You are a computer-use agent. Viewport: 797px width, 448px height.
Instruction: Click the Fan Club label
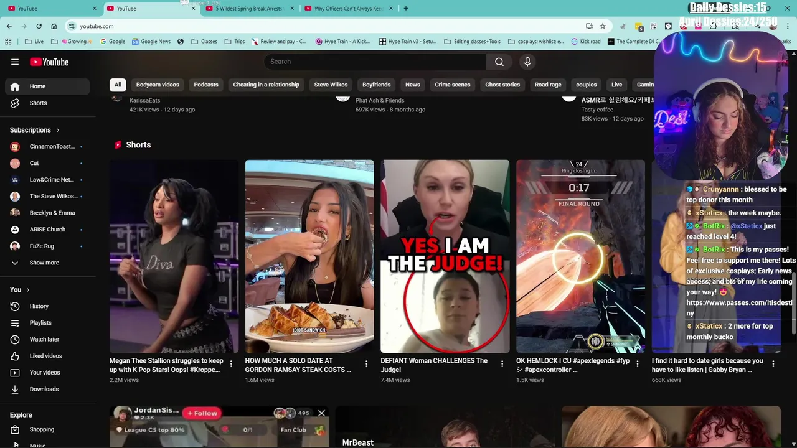(293, 429)
